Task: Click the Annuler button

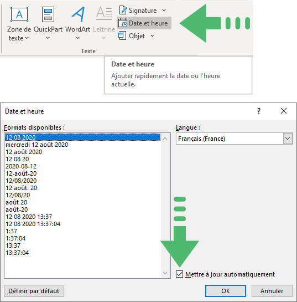Action: coord(272,291)
